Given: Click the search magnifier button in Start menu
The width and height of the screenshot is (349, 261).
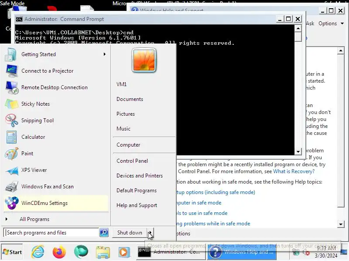Looking at the screenshot, I should pos(104,233).
